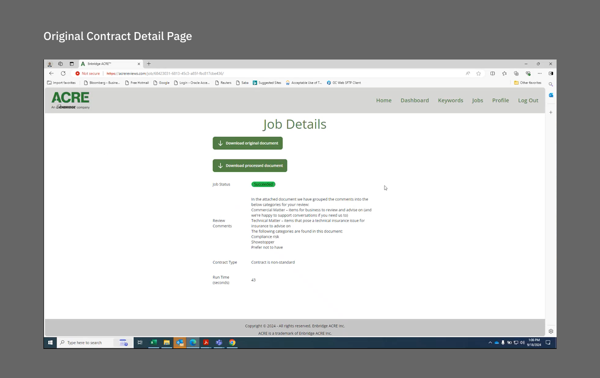
Task: Open the Free Hotmail bookmark
Action: pyautogui.click(x=137, y=83)
